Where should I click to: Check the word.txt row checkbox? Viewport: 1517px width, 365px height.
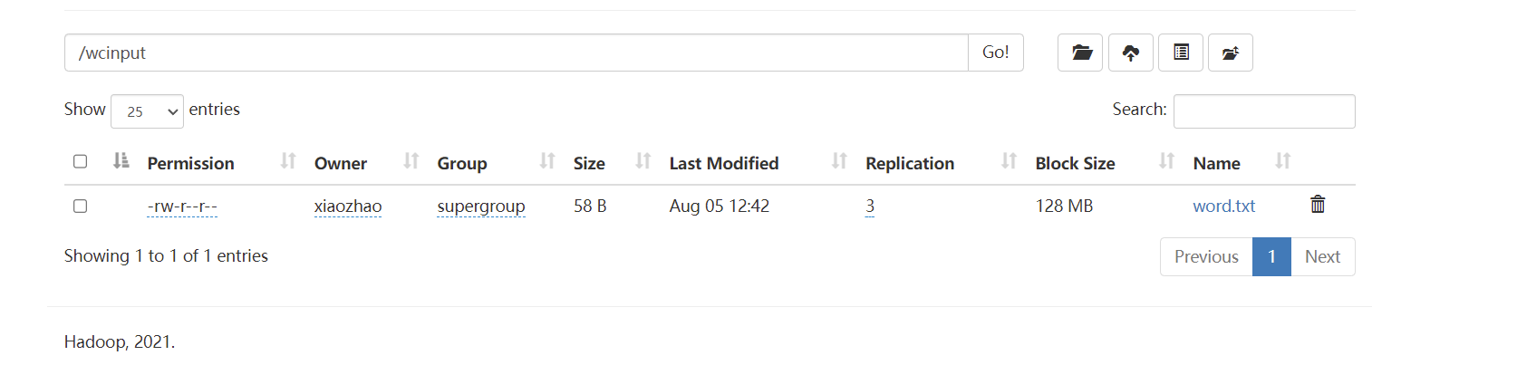(x=81, y=207)
